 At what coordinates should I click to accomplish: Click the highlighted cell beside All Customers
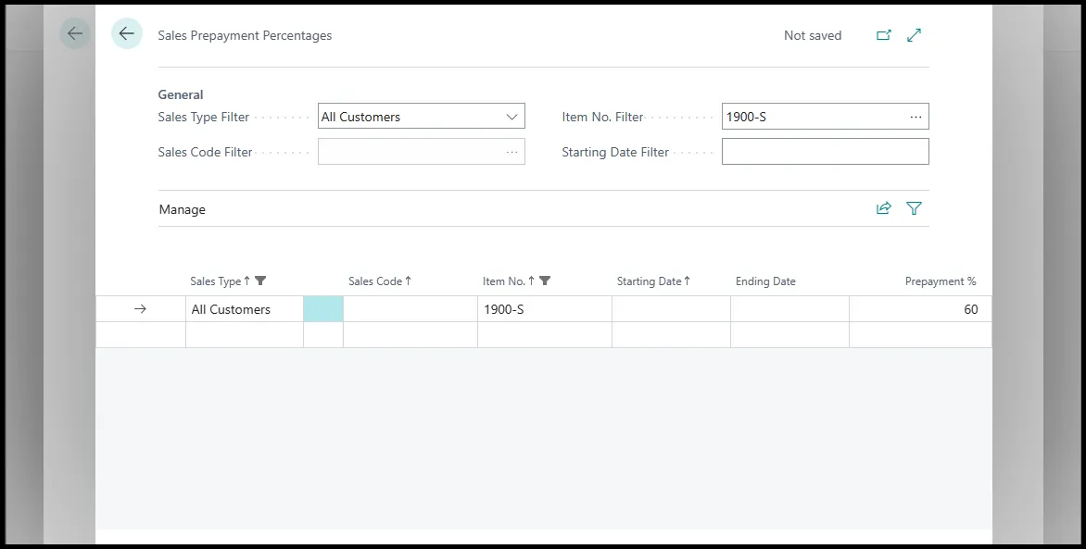tap(323, 309)
